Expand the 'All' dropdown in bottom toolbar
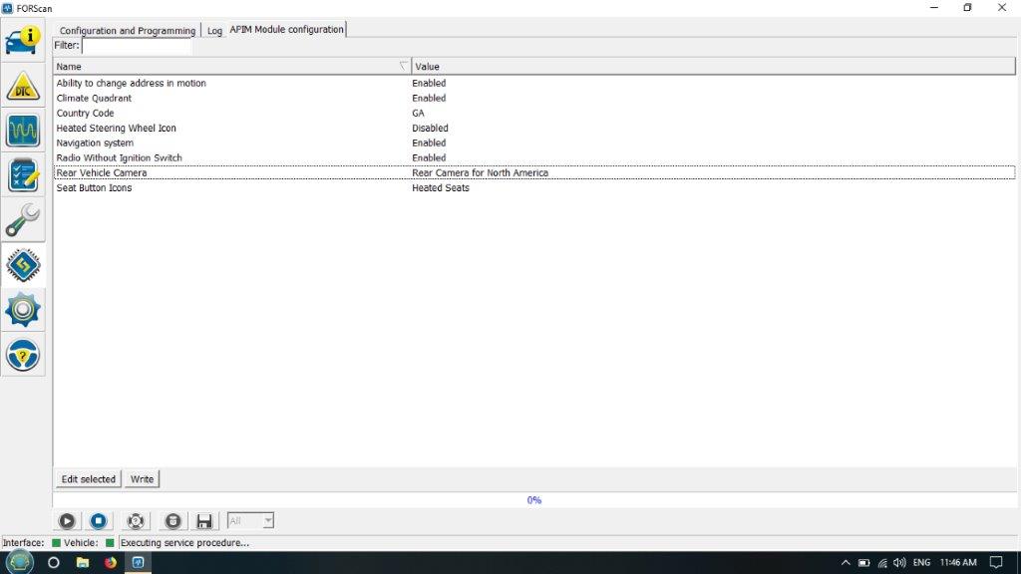The image size is (1021, 574). pyautogui.click(x=266, y=521)
